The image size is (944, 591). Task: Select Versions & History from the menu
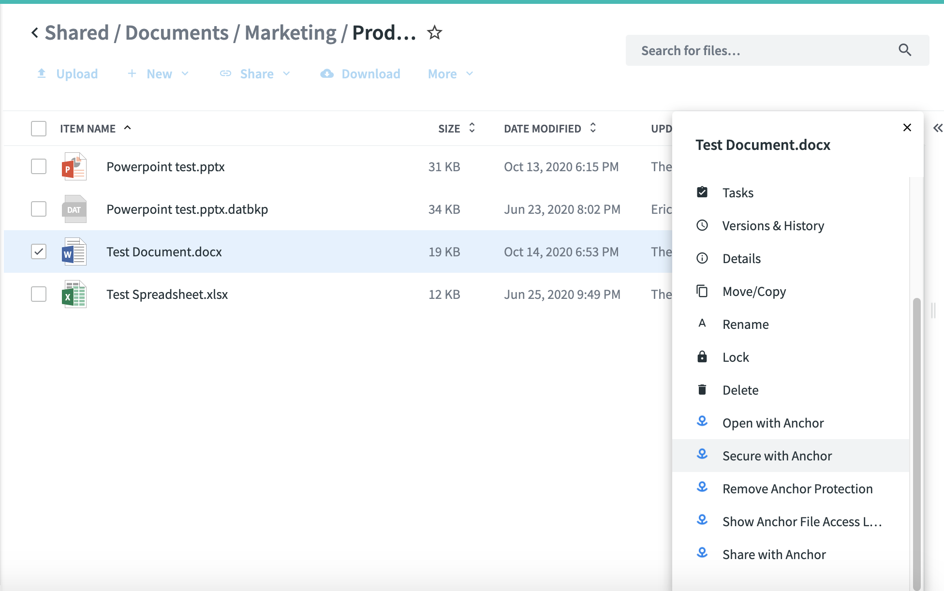[x=773, y=226]
